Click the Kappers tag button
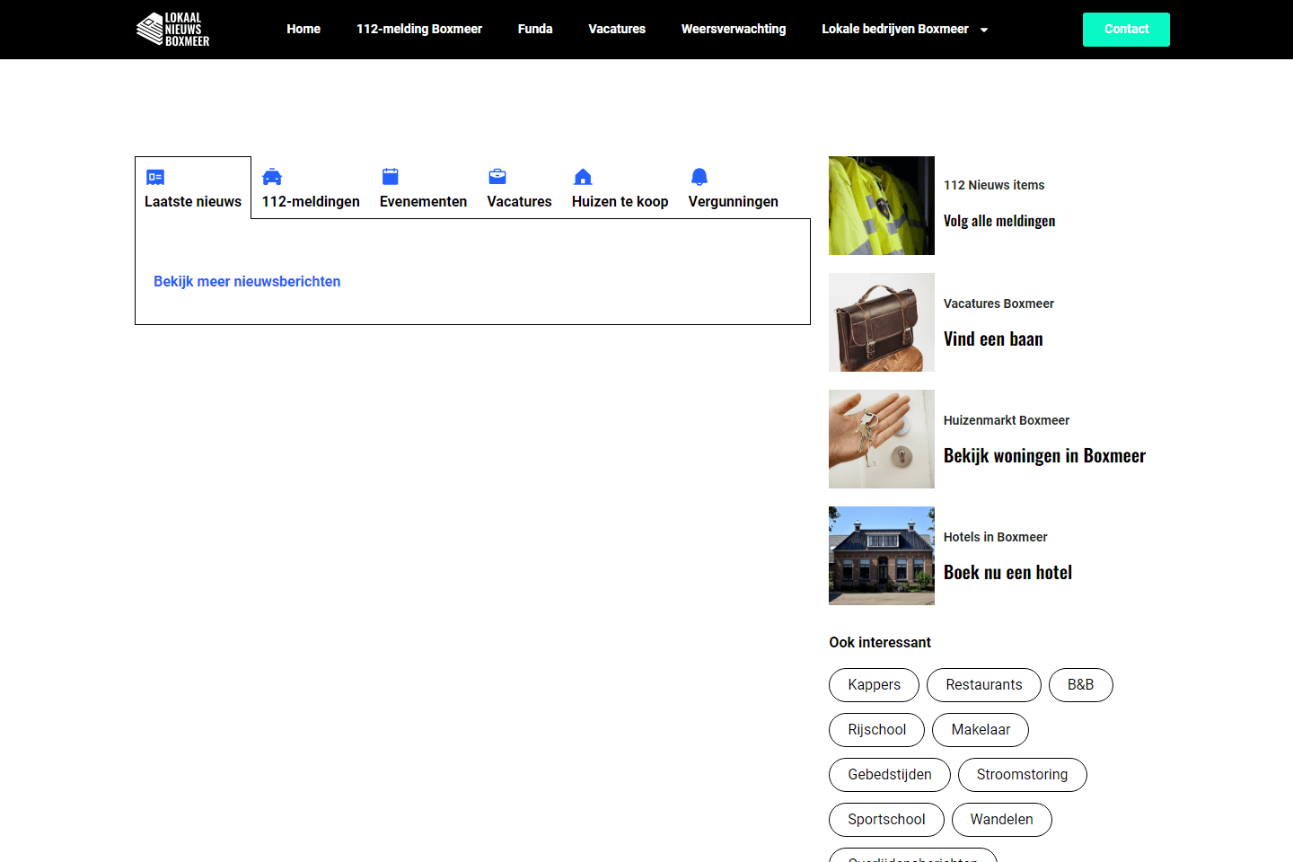Screen dimensions: 1293x862 click(x=874, y=685)
